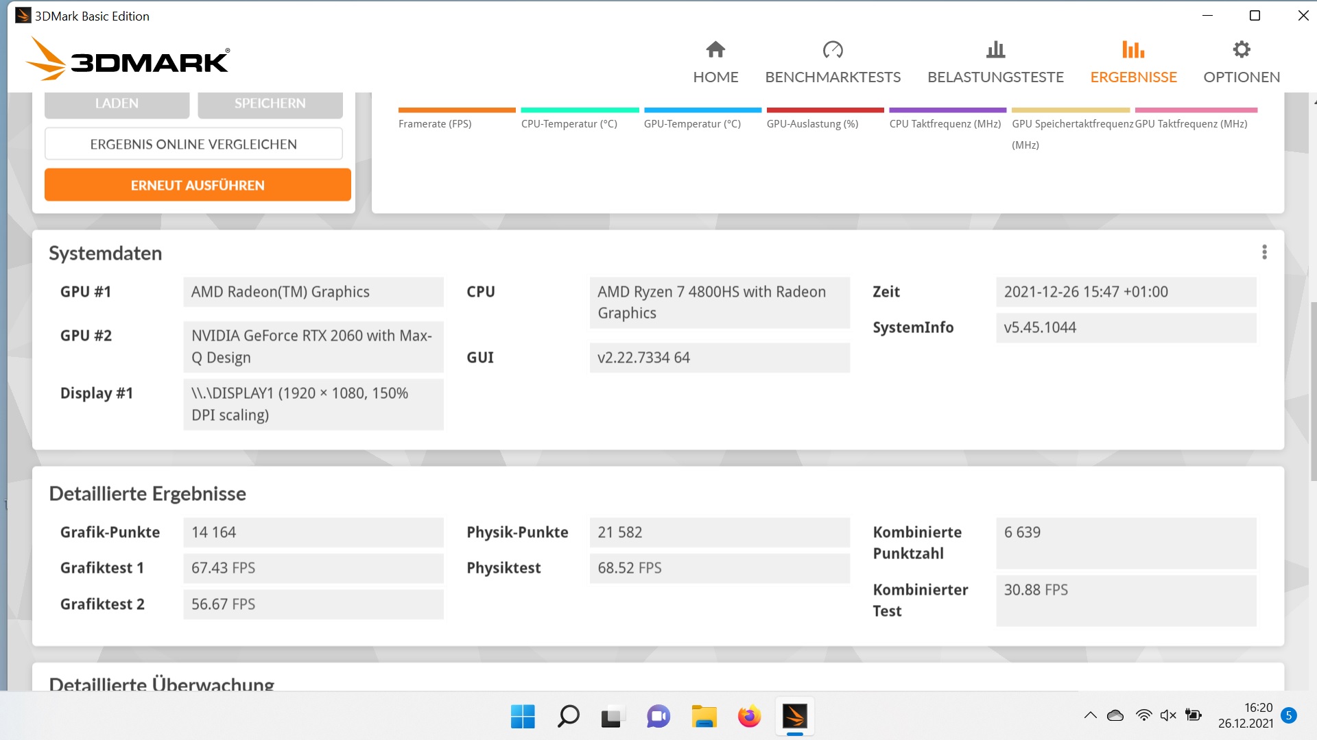Click the LADEN button
This screenshot has width=1317, height=740.
(x=117, y=104)
